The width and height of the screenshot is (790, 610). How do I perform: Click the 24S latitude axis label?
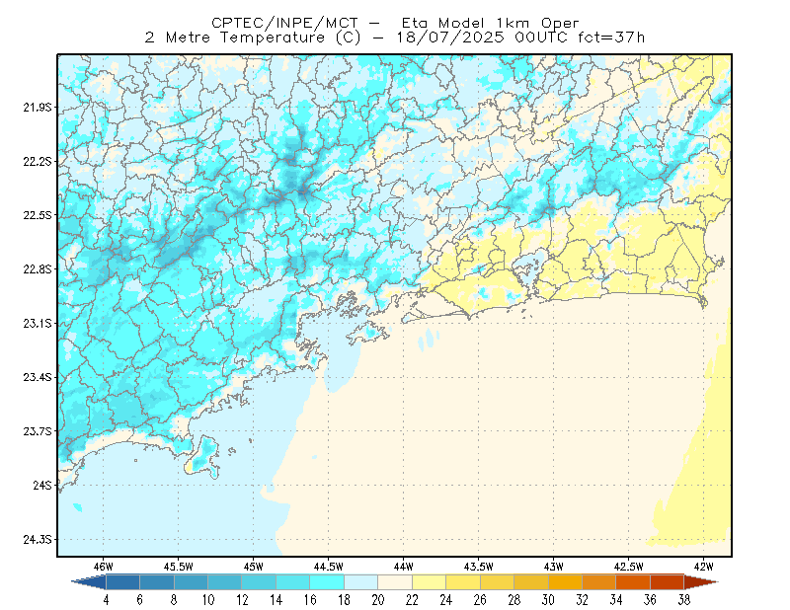click(x=42, y=485)
